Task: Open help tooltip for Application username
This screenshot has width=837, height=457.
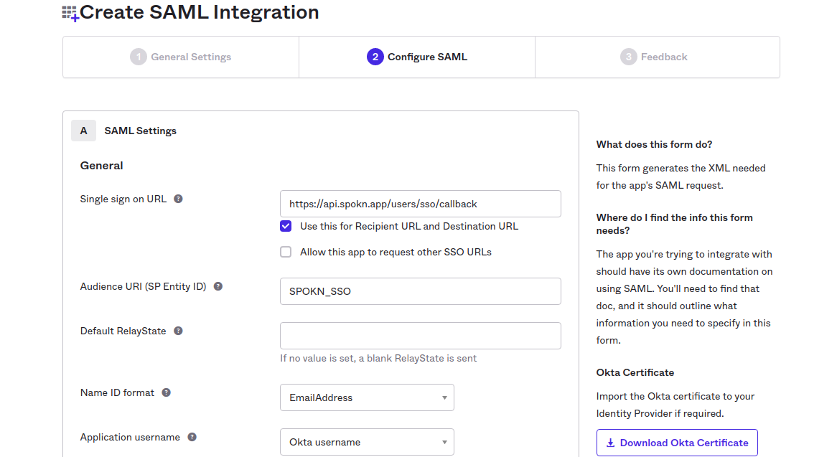Action: point(192,437)
